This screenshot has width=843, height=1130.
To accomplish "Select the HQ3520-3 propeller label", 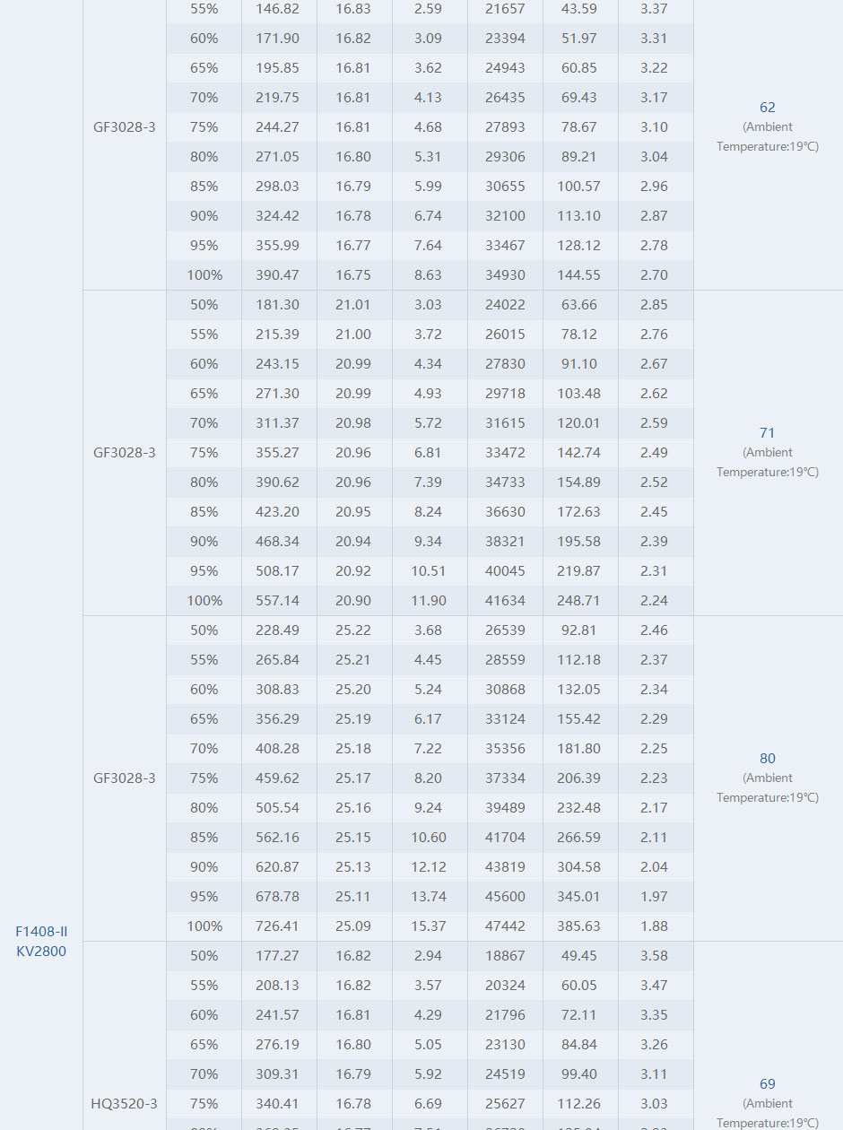I will pyautogui.click(x=124, y=1103).
